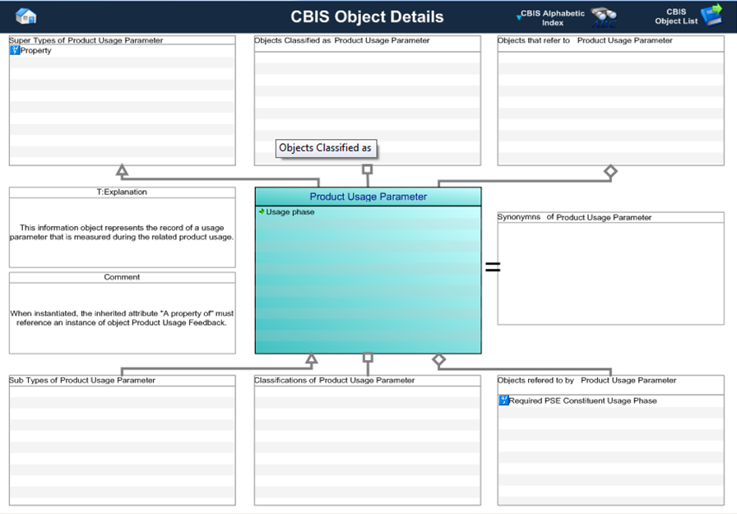
Task: Click the super type triangle connector symbol
Action: coord(123,170)
